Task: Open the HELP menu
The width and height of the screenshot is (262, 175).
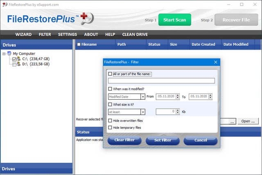Action: click(110, 34)
